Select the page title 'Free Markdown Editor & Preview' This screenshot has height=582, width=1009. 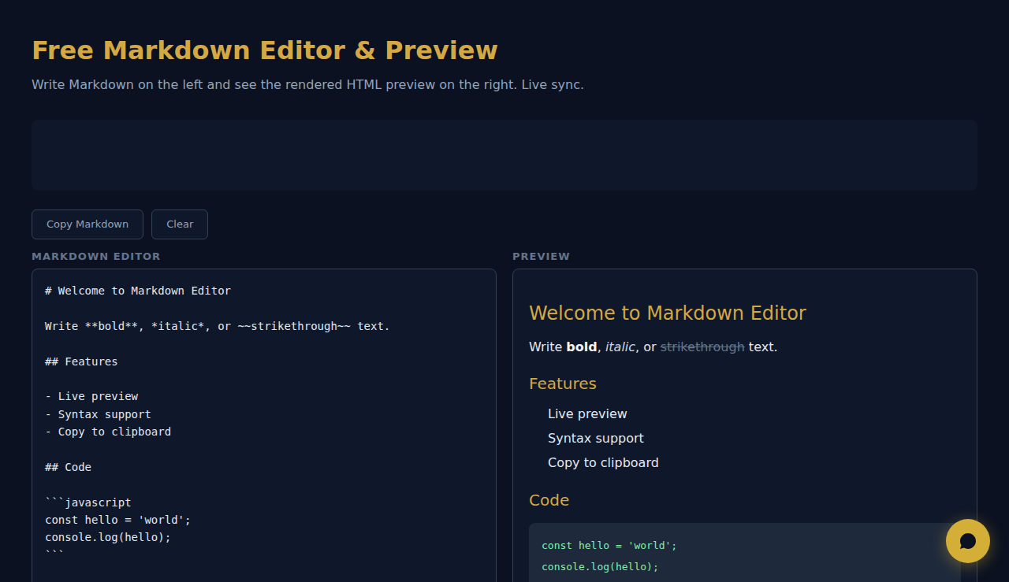(x=265, y=50)
